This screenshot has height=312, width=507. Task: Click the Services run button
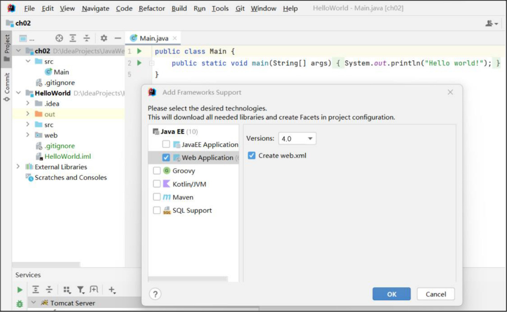20,290
